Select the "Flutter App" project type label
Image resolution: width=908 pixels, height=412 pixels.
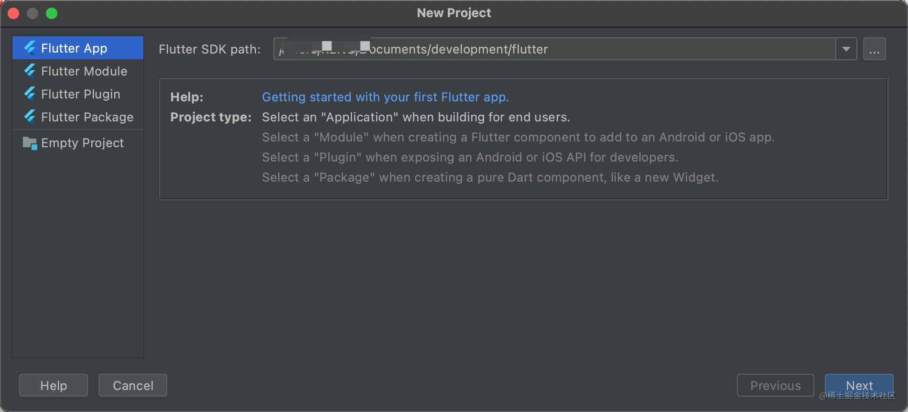click(x=74, y=48)
